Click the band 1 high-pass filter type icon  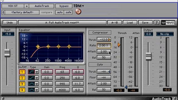coord(31,72)
